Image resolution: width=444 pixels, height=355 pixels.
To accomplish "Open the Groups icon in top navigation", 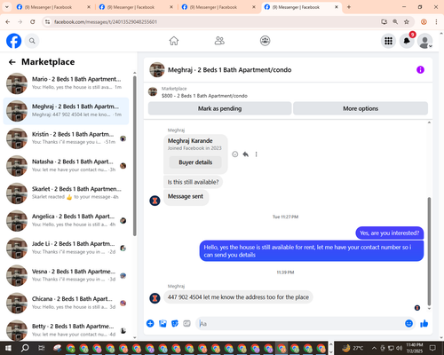I will pos(265,41).
